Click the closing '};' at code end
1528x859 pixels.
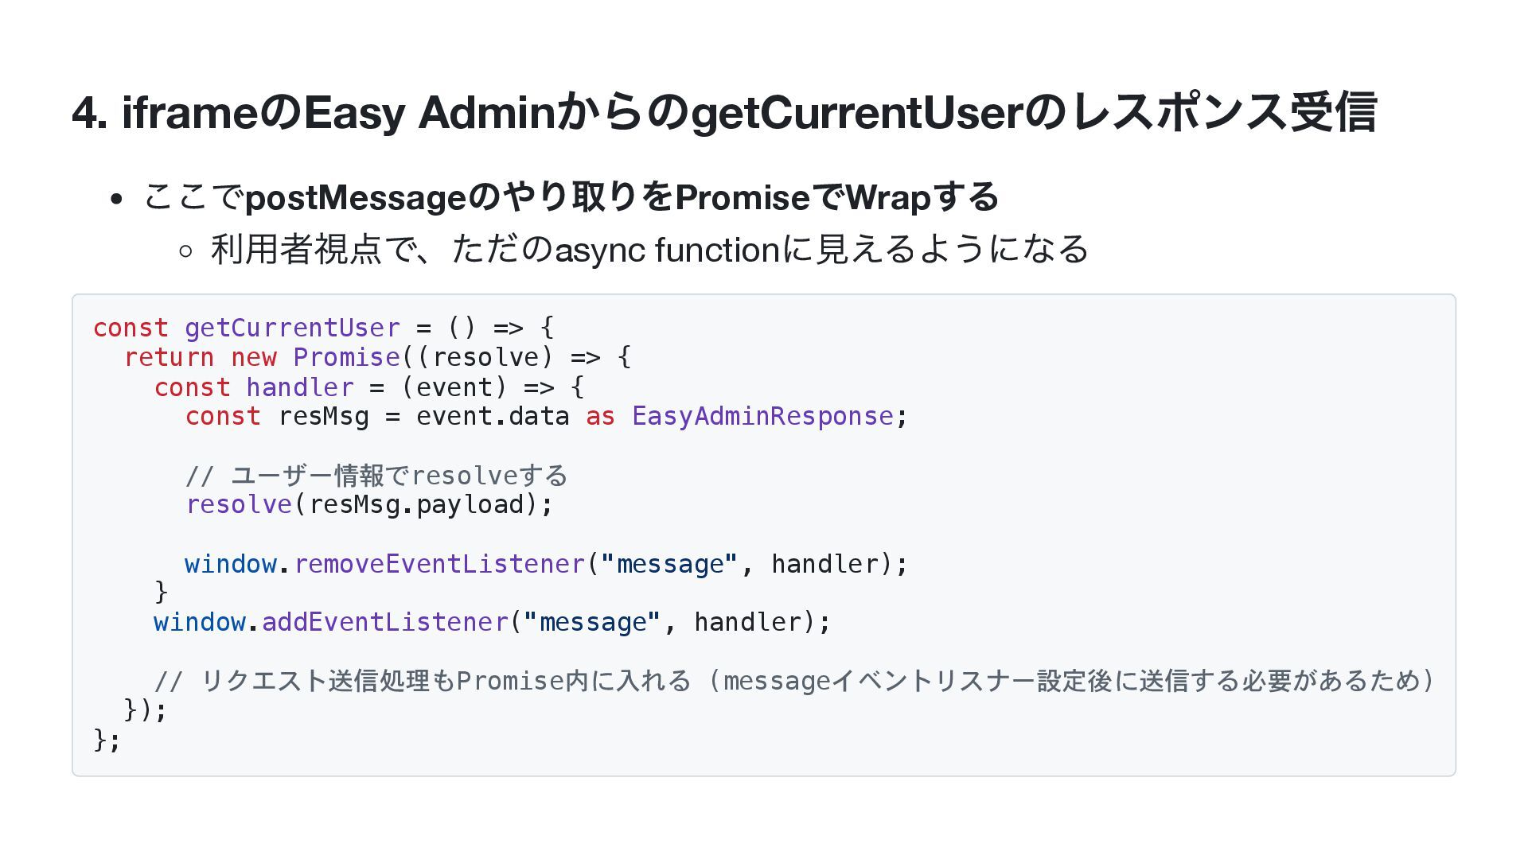click(x=107, y=740)
